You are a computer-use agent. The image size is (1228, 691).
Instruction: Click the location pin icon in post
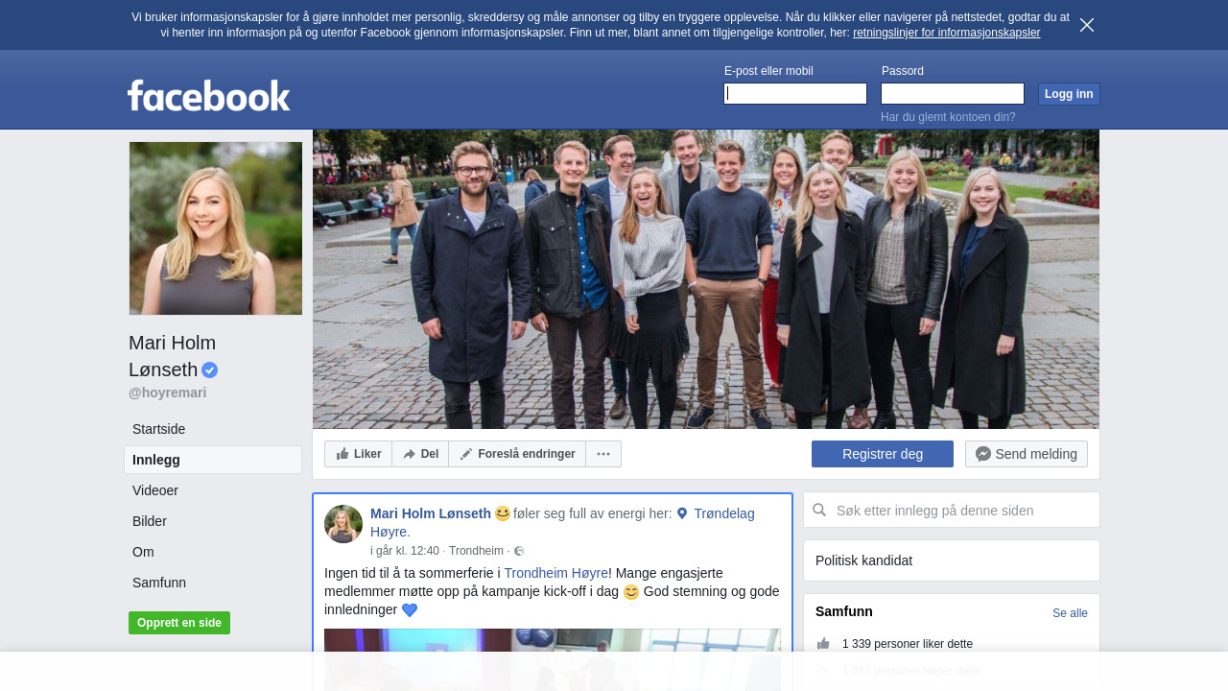tap(682, 513)
